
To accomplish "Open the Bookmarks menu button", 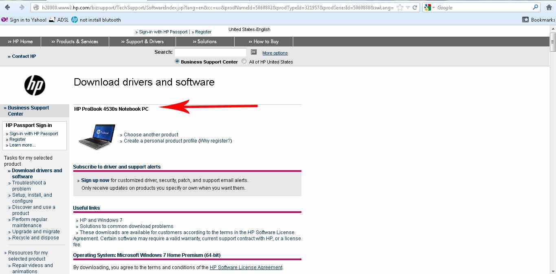I will pyautogui.click(x=538, y=20).
